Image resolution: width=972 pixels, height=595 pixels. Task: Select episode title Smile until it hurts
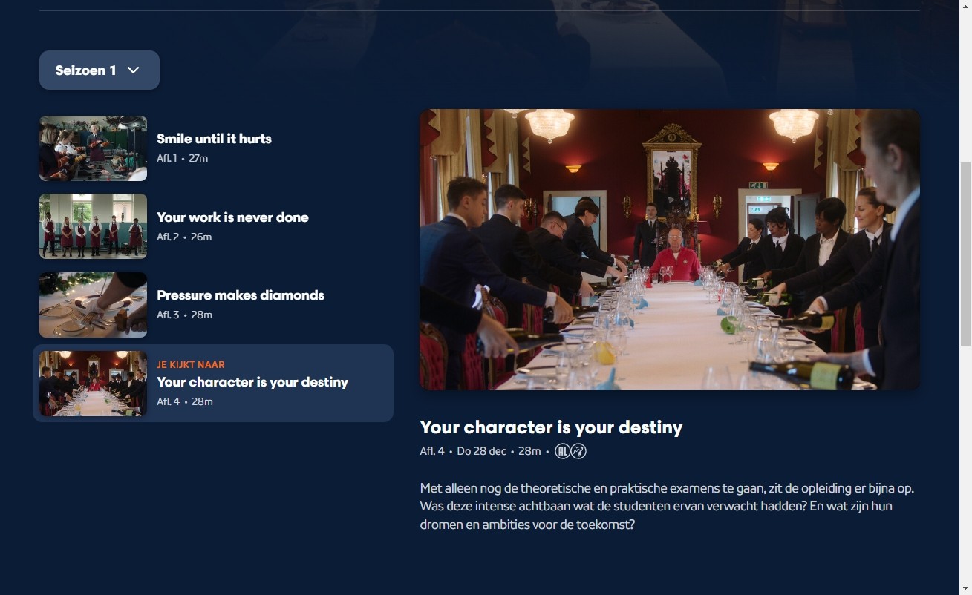click(x=214, y=139)
